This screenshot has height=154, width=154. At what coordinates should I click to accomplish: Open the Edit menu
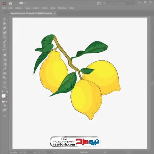pyautogui.click(x=10, y=8)
